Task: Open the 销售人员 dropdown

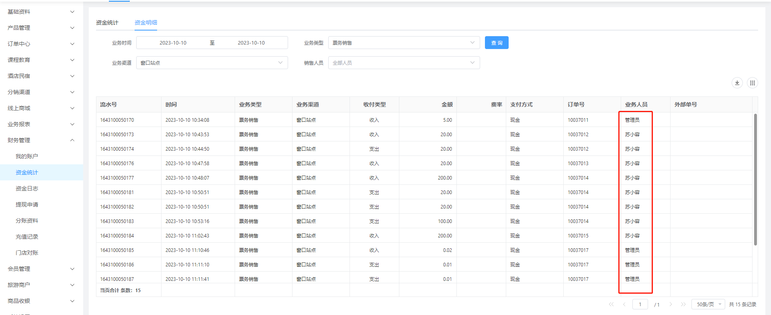Action: point(403,63)
